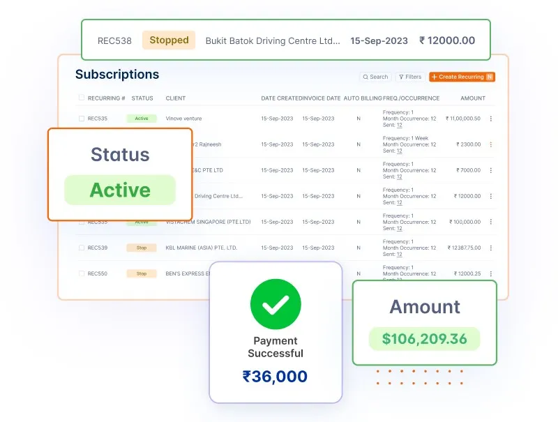Open the three-dot menu for Vinove venture row
This screenshot has height=422, width=558.
(491, 119)
